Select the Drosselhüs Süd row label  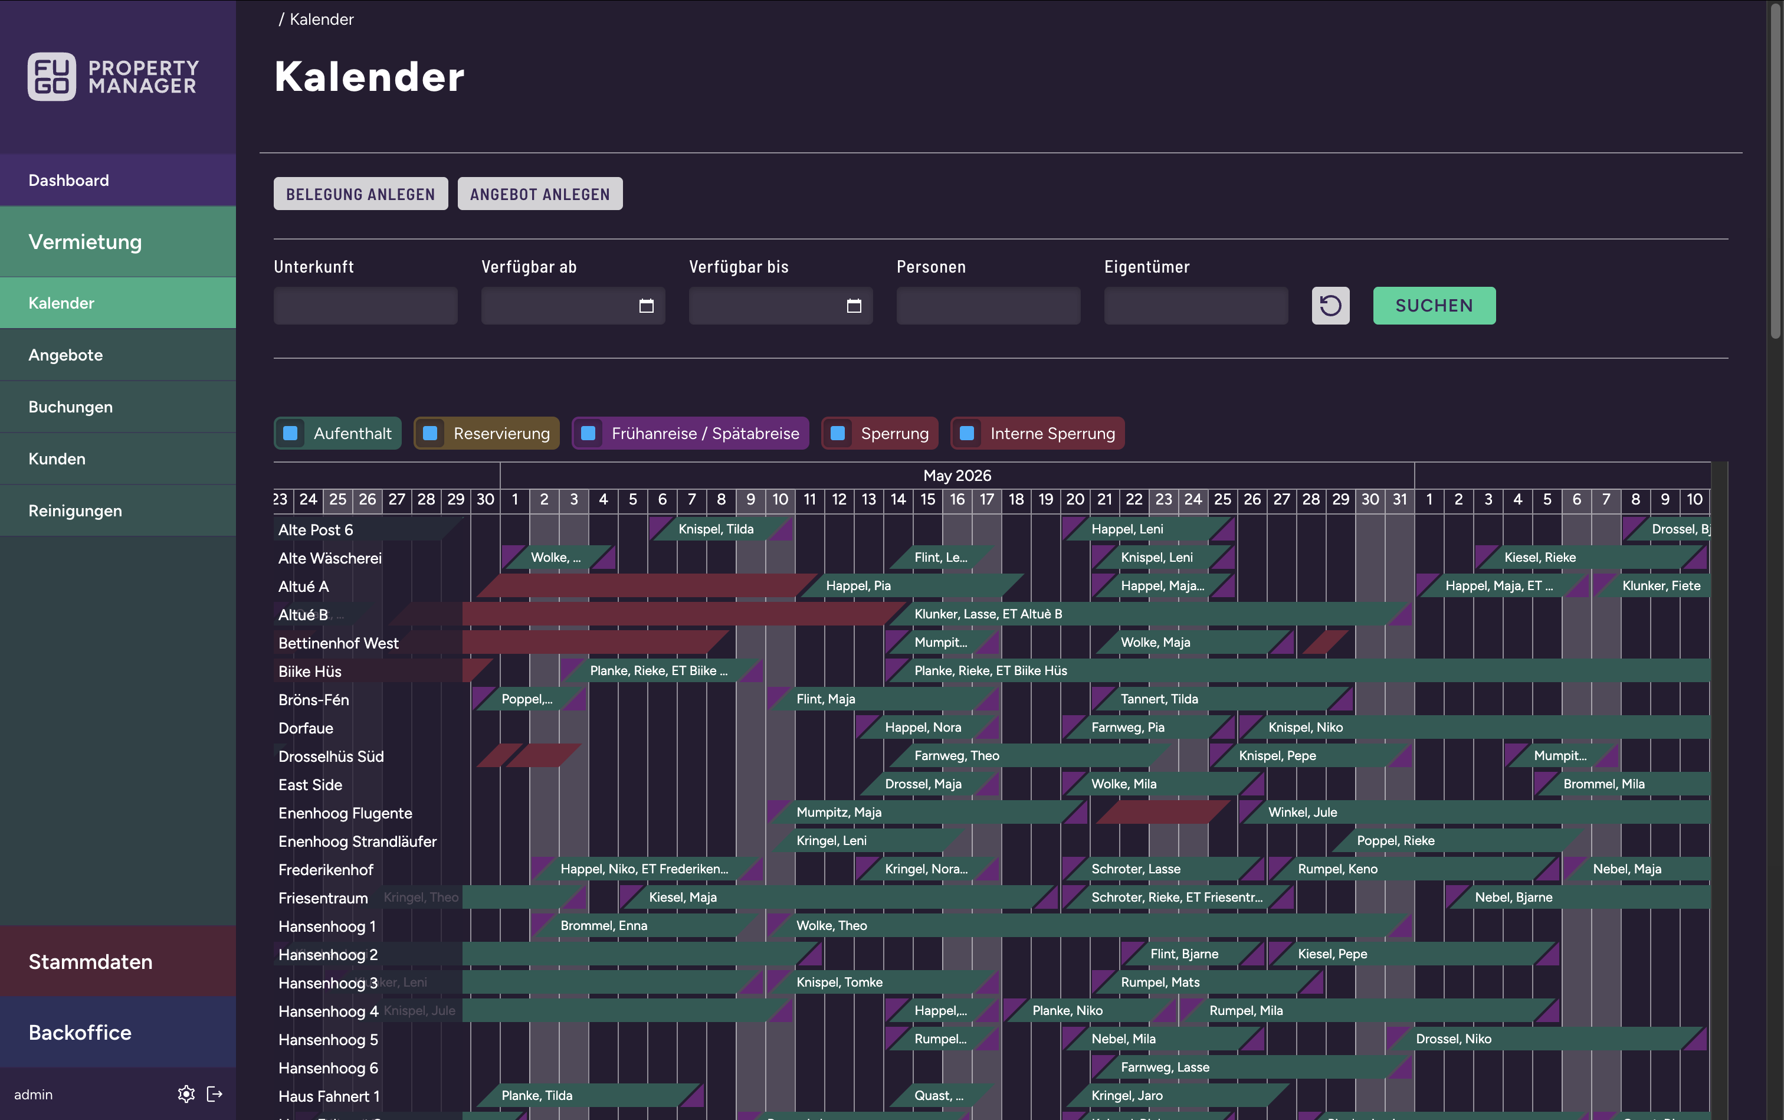click(331, 757)
